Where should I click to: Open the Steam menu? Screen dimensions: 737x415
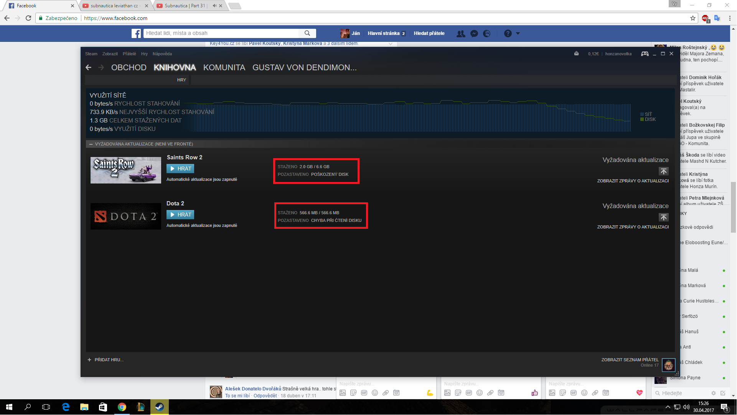(x=91, y=54)
